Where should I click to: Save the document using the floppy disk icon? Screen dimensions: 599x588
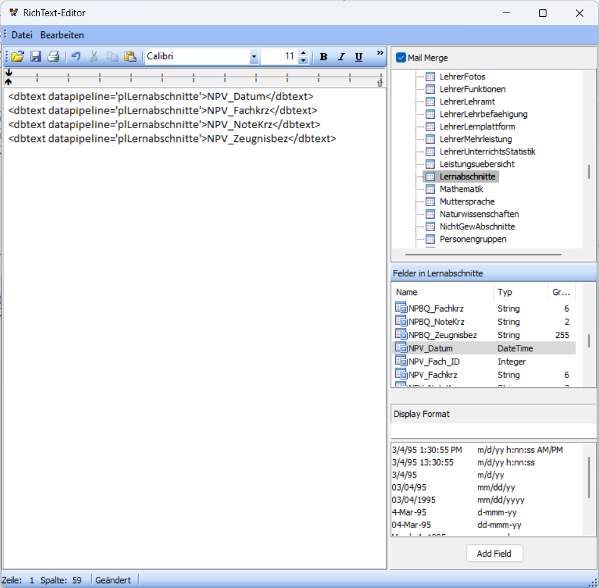[x=36, y=56]
